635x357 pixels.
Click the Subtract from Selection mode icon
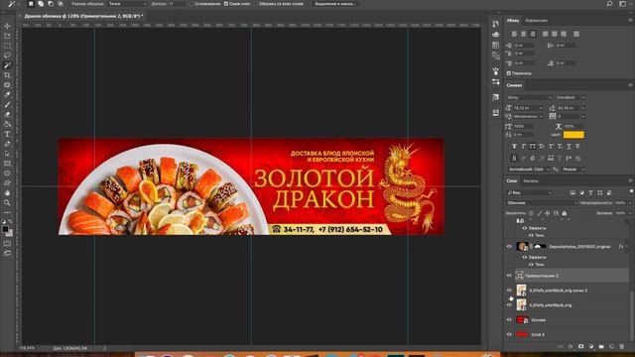(x=51, y=4)
